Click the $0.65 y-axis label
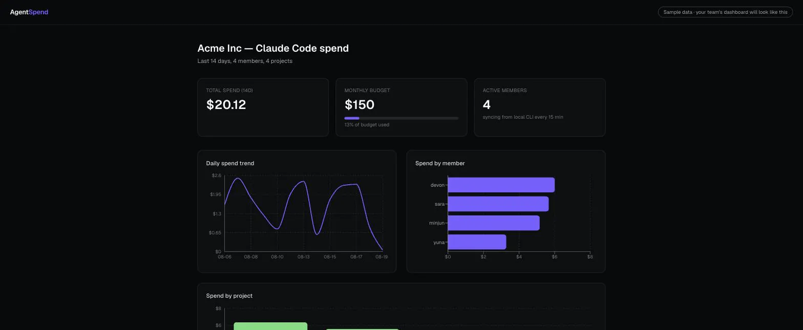This screenshot has width=803, height=330. click(x=215, y=233)
